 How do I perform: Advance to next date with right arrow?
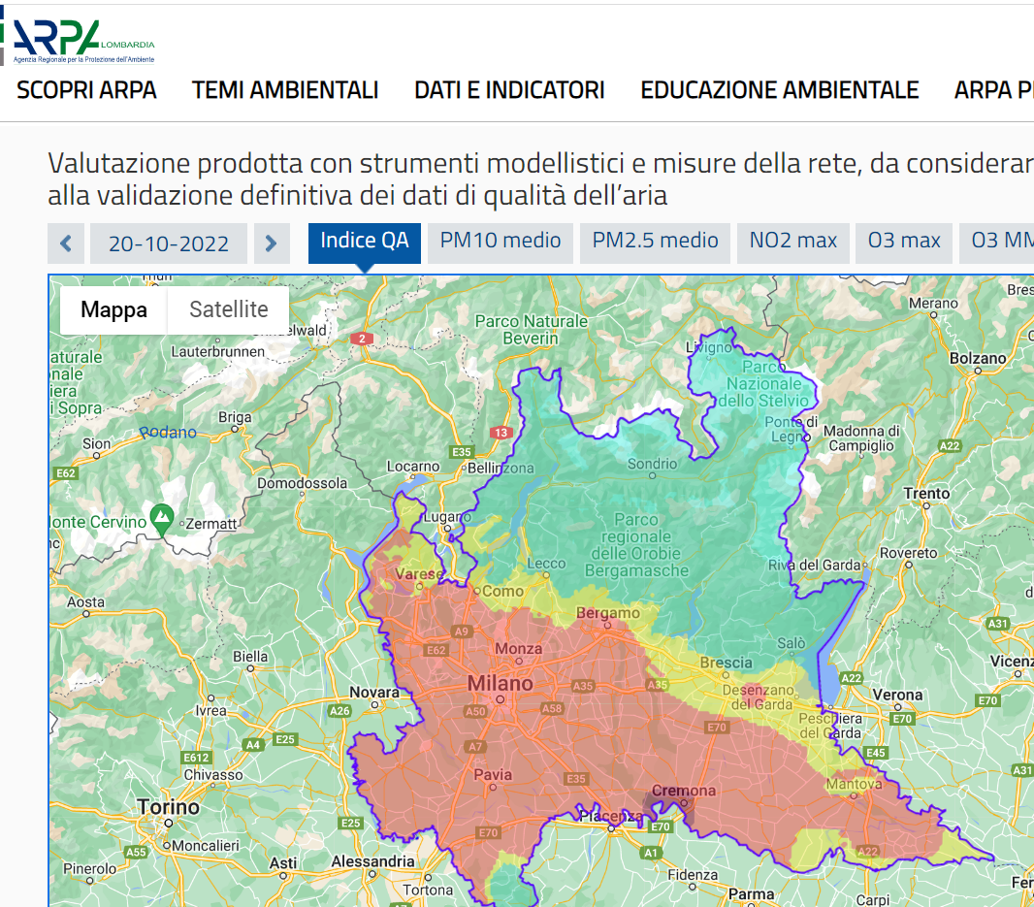[272, 243]
